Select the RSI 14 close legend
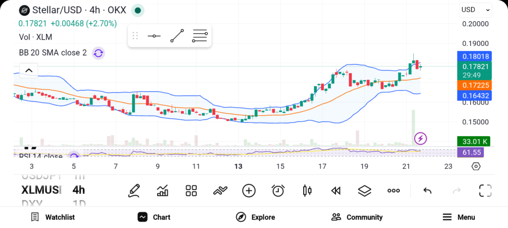This screenshot has height=228, width=508. tap(41, 156)
